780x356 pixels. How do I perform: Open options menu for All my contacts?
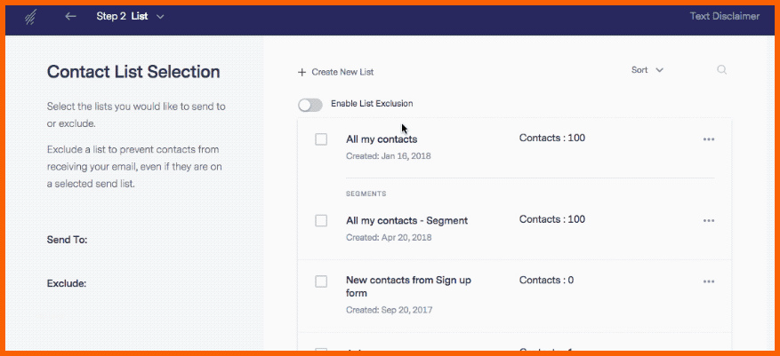[x=709, y=139]
